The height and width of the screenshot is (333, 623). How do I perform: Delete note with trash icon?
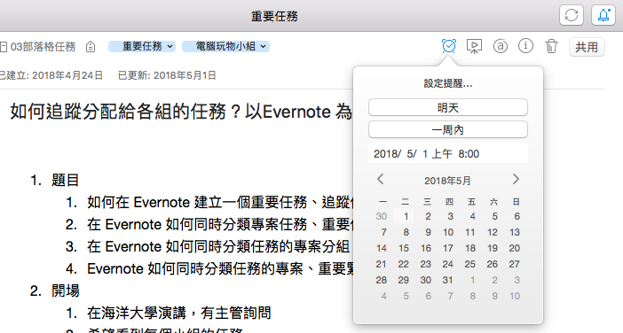pyautogui.click(x=551, y=46)
